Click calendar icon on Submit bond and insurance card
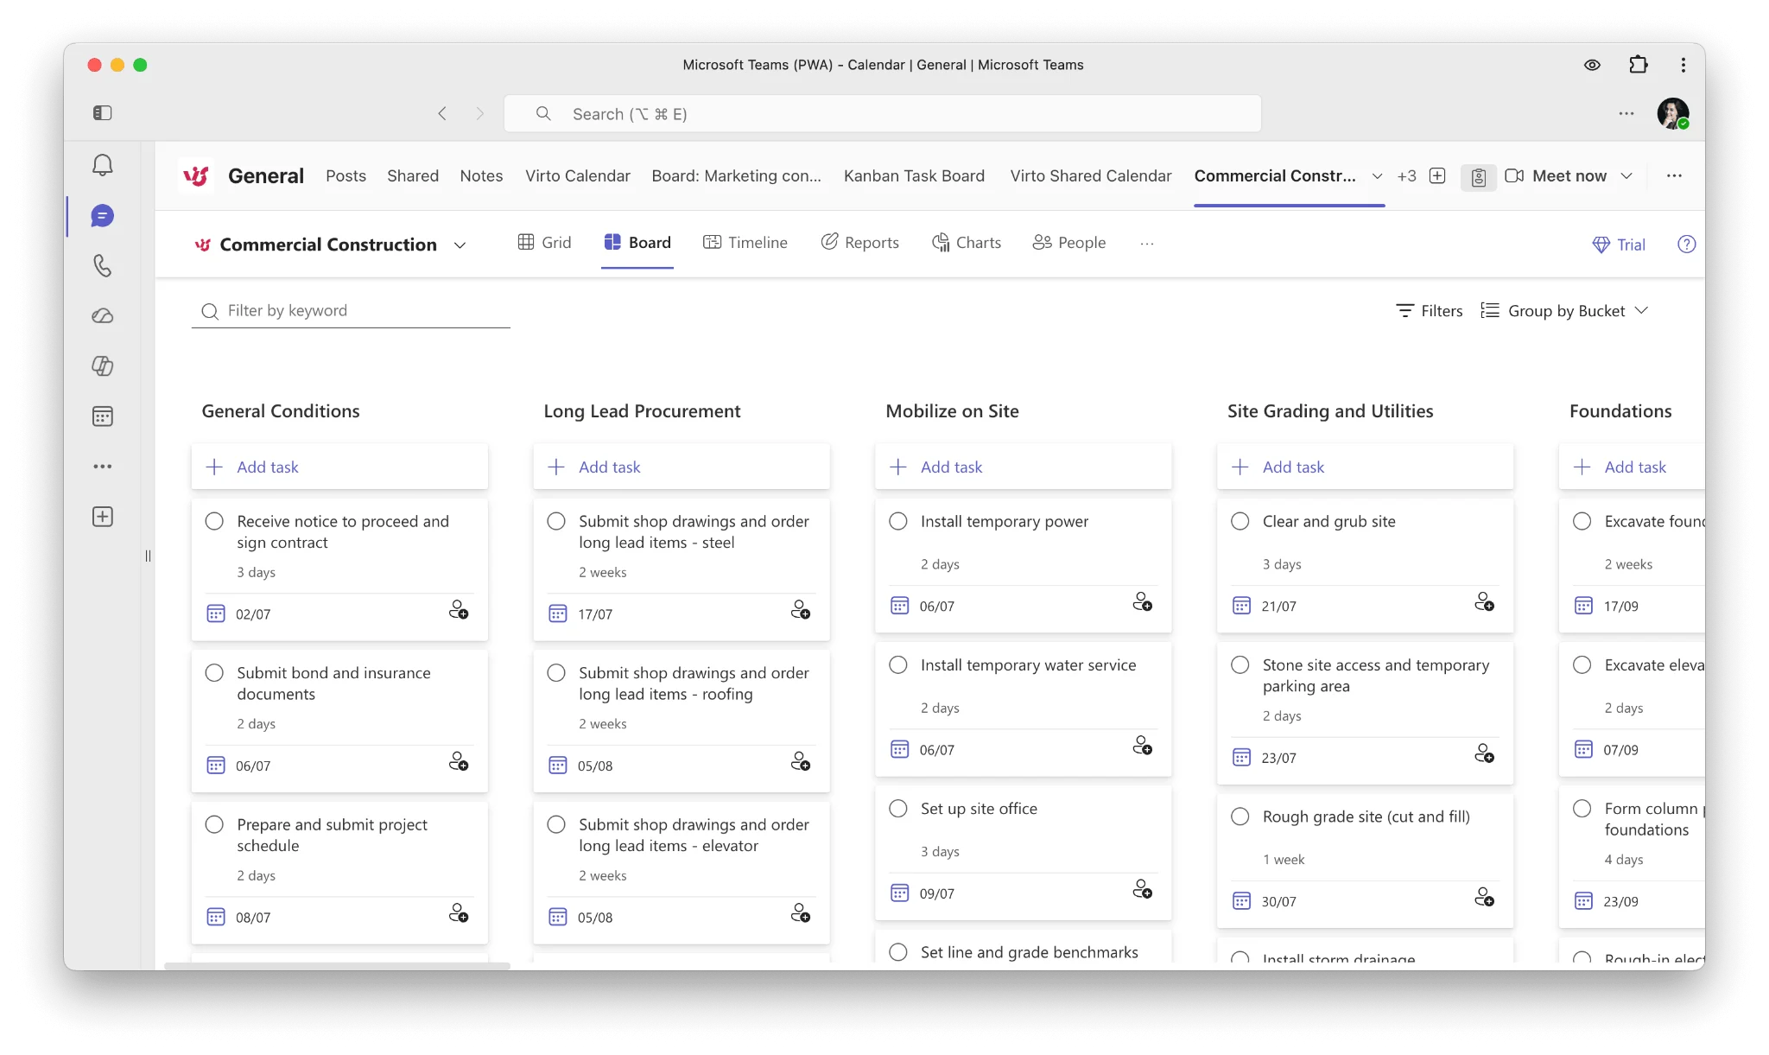1769x1055 pixels. 216,766
